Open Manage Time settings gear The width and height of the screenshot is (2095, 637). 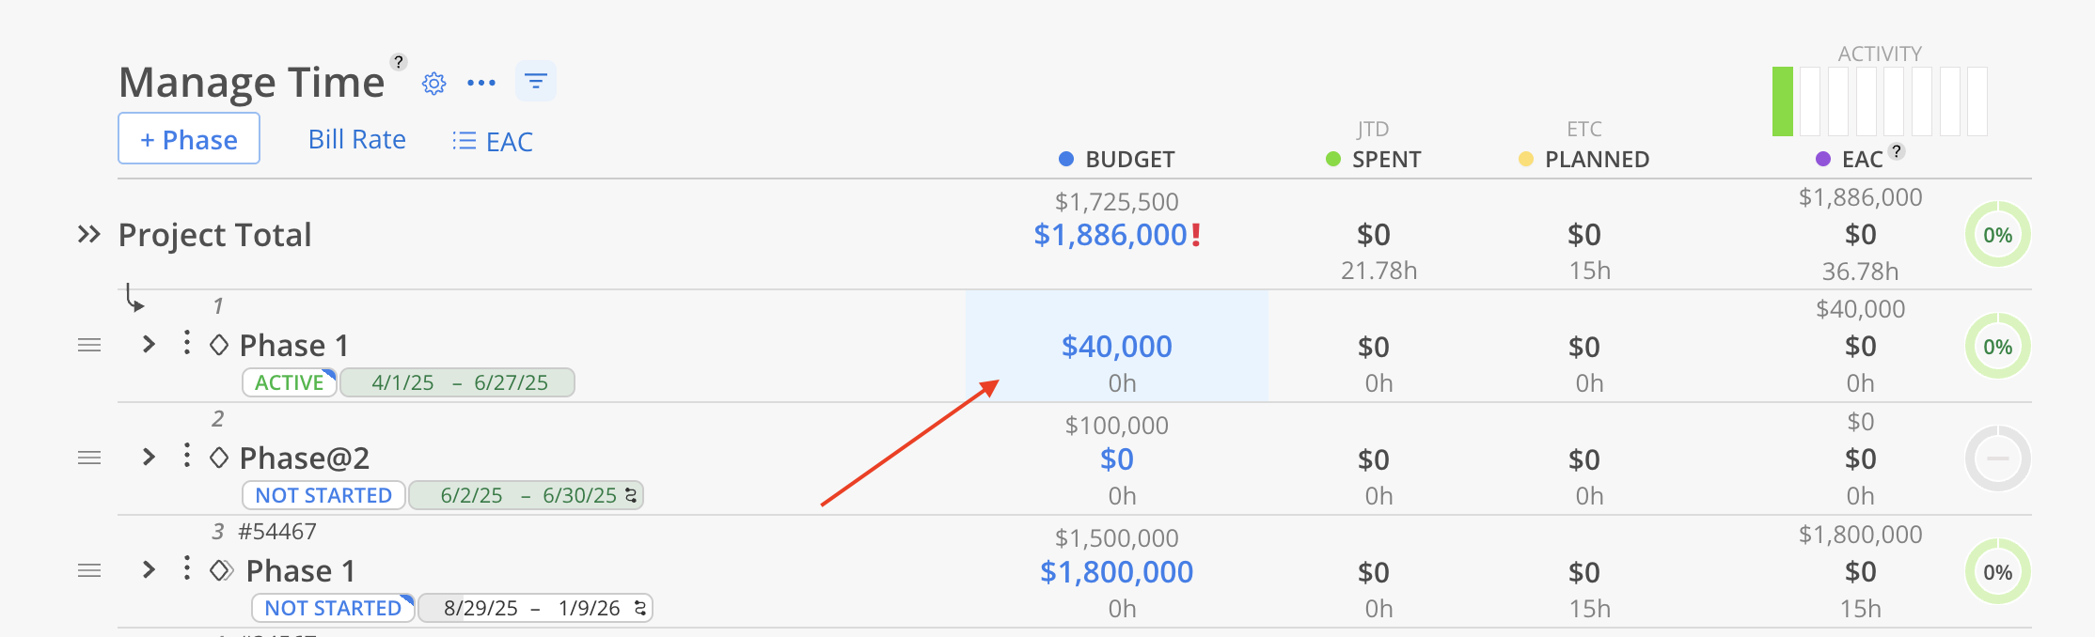[433, 84]
